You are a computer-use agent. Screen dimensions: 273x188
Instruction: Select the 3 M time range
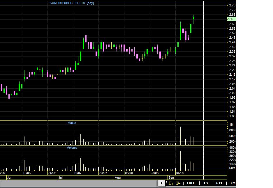(x=232, y=183)
